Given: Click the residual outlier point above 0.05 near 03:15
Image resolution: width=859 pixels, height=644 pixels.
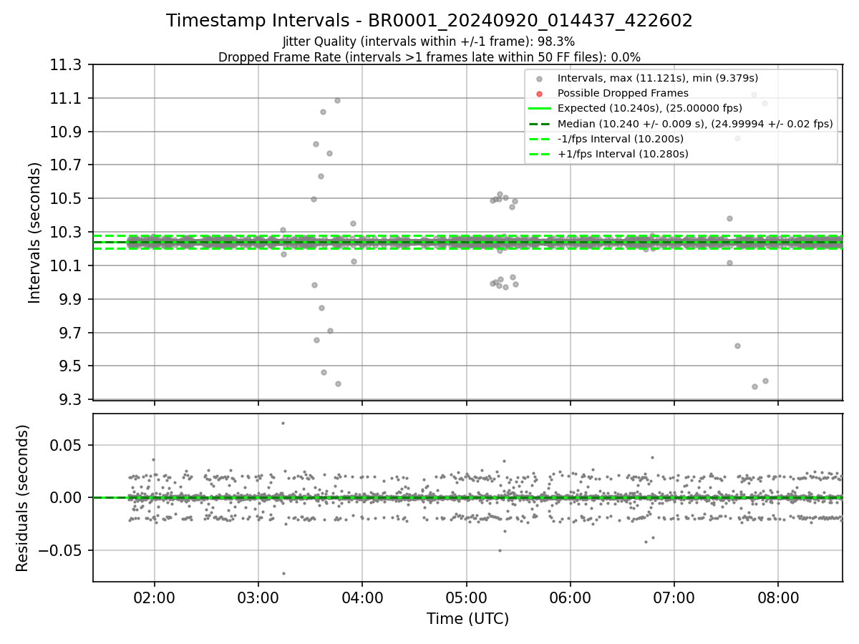Looking at the screenshot, I should [283, 423].
